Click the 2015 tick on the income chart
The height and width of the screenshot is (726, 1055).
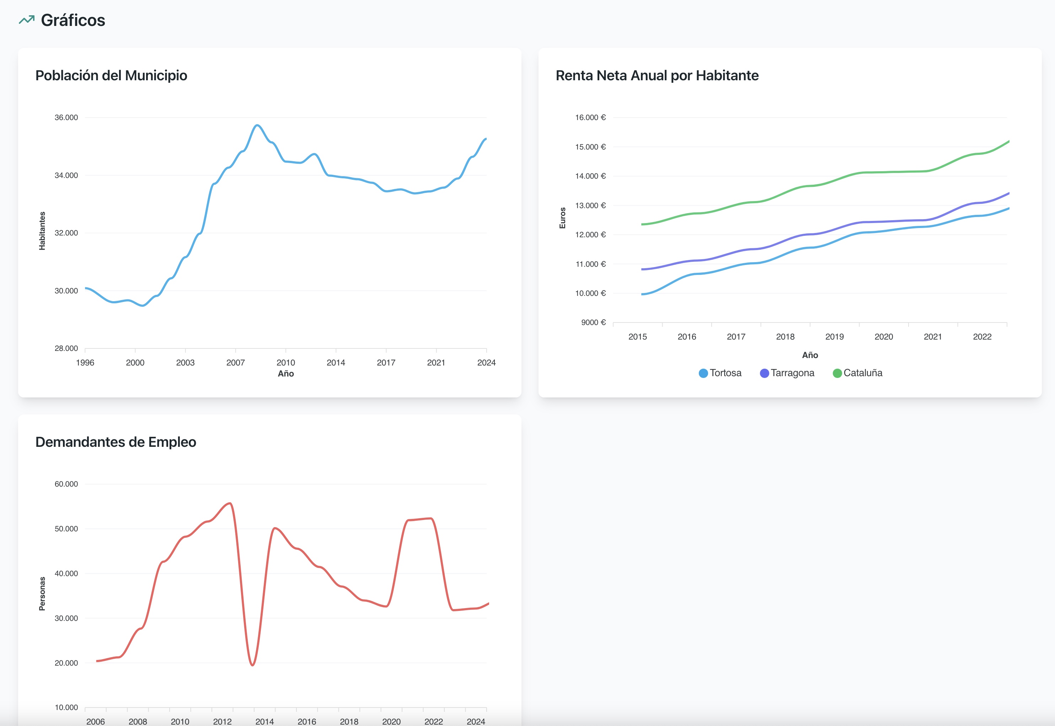coord(638,337)
